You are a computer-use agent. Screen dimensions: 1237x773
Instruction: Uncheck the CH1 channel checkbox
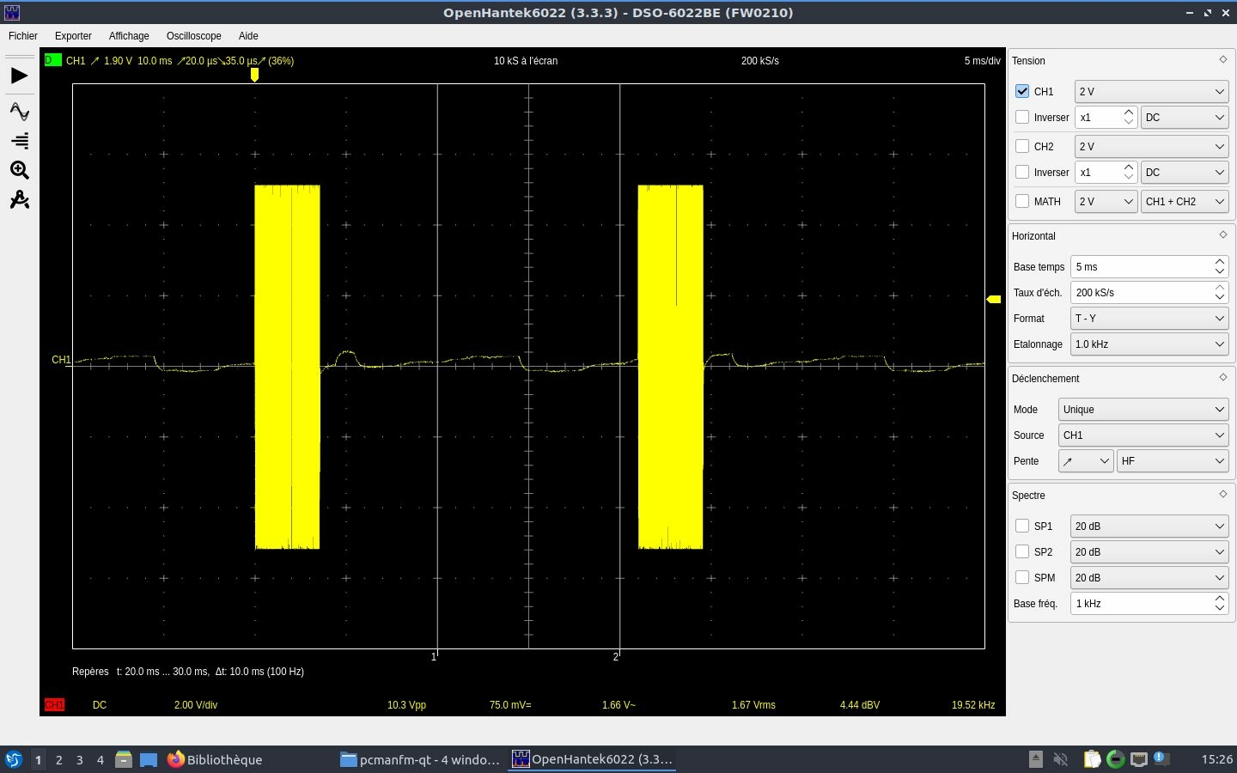click(x=1022, y=91)
